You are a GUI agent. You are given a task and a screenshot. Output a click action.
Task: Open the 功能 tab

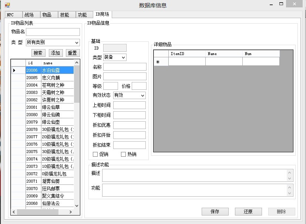[x=84, y=15]
